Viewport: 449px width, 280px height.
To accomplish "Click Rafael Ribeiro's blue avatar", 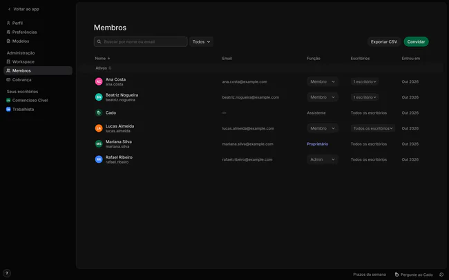I will click(99, 159).
